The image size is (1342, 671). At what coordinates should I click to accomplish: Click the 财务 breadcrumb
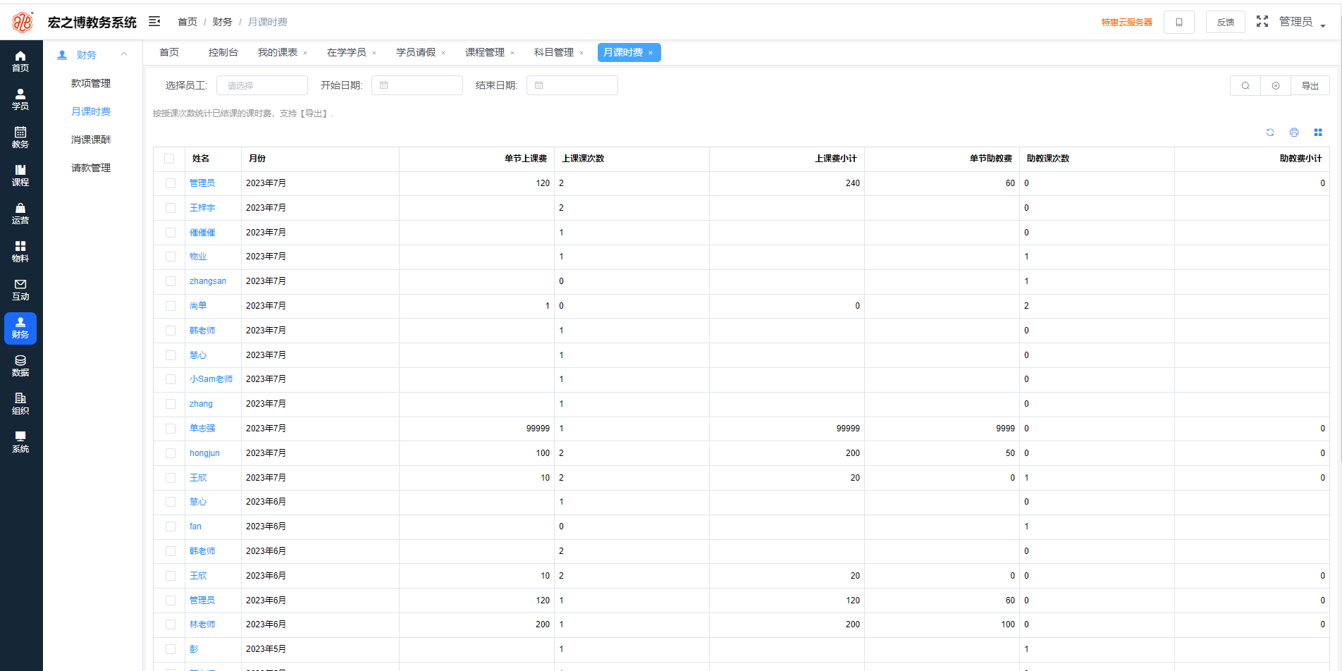click(x=223, y=22)
